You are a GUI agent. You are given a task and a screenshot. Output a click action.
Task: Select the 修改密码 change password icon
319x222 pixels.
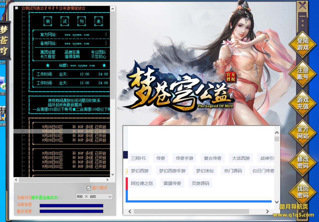302,163
